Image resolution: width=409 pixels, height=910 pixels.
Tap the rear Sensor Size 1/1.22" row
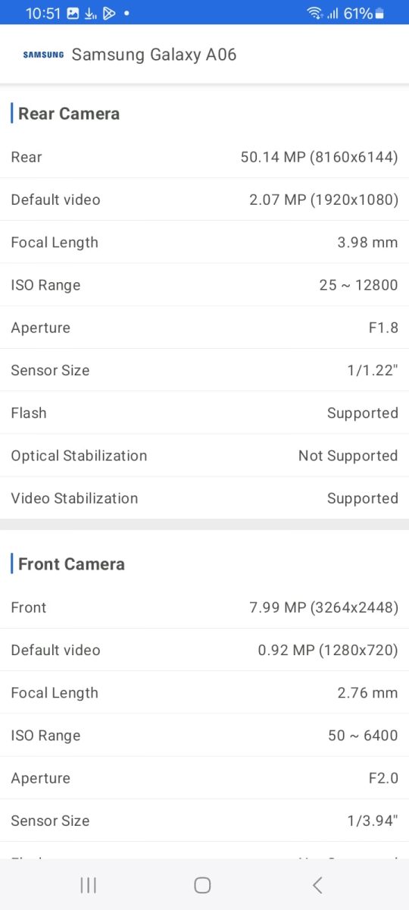(204, 370)
